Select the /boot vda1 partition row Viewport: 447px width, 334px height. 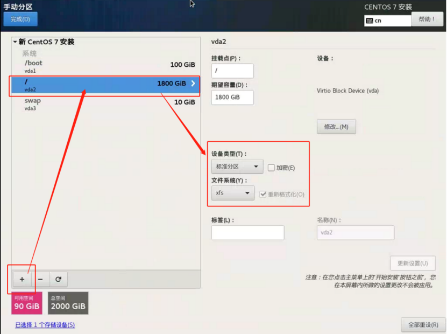pyautogui.click(x=105, y=66)
